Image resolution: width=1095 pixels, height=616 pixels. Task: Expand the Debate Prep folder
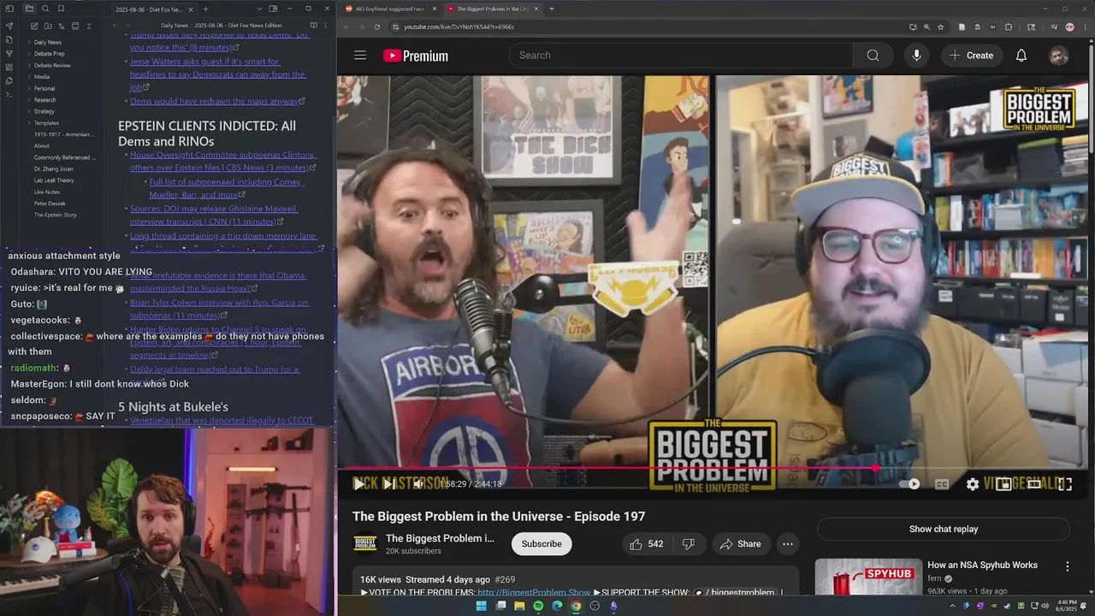49,54
